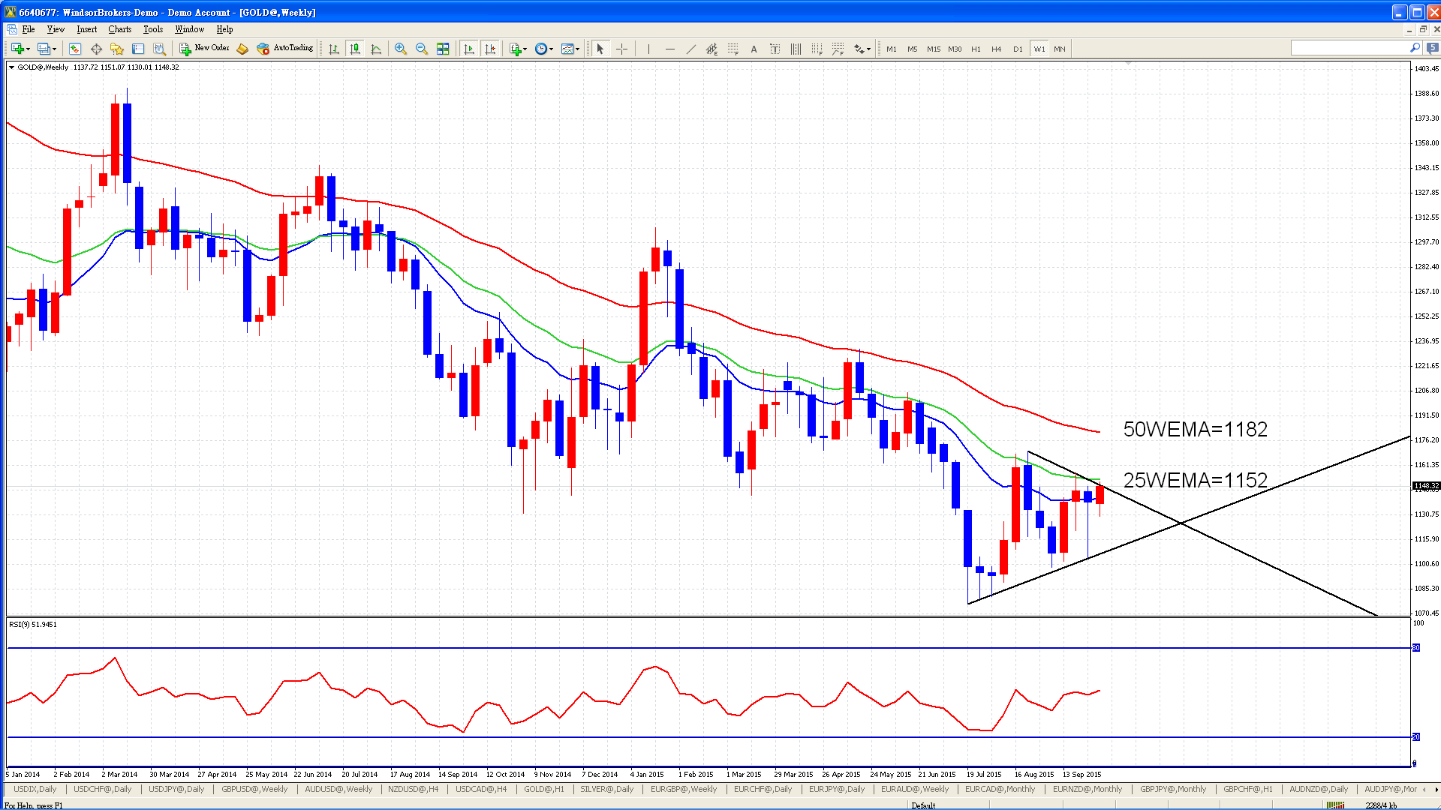Toggle AutoTrading on or off
Viewport: 1441px width, 810px height.
tap(284, 49)
